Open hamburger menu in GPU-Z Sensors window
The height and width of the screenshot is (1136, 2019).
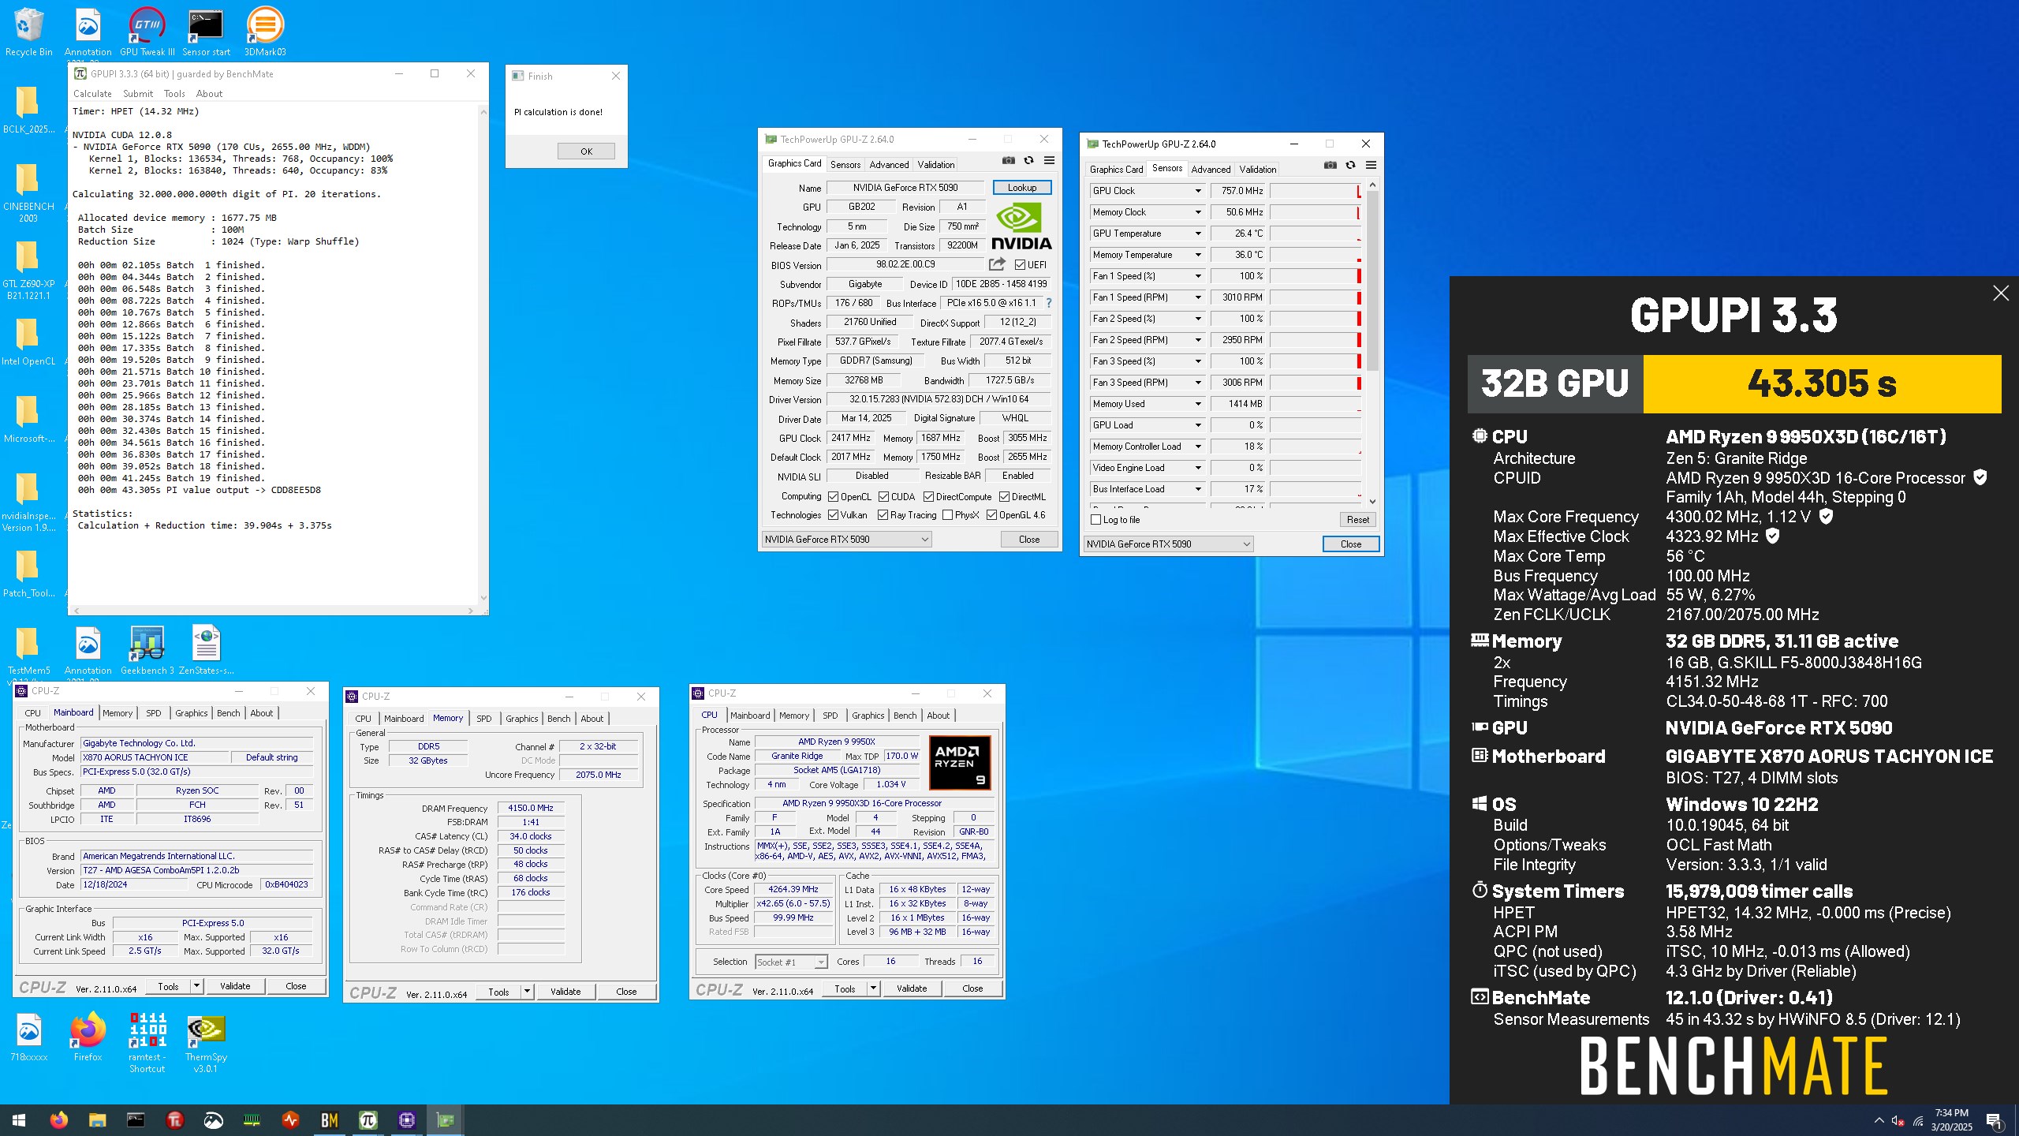pyautogui.click(x=1371, y=165)
